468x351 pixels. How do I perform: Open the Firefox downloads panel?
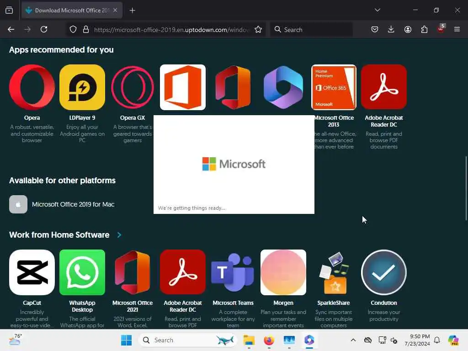click(x=391, y=29)
